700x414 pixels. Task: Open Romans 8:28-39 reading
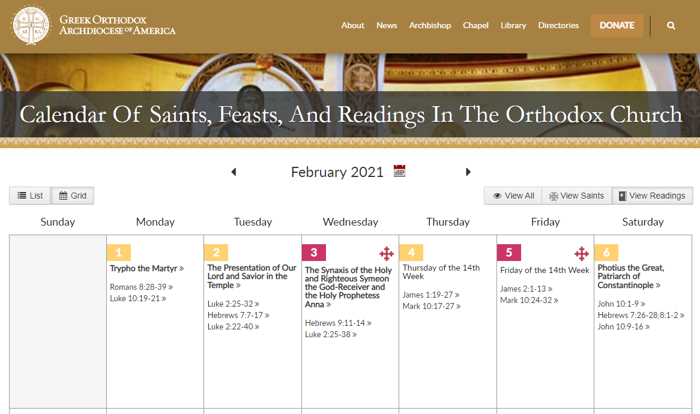(x=141, y=287)
